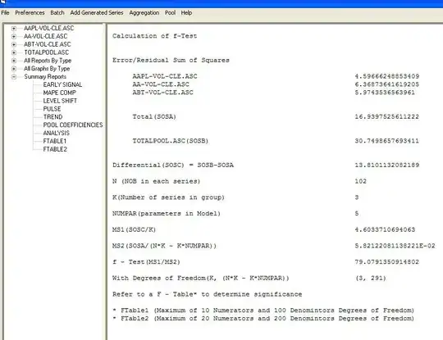The height and width of the screenshot is (340, 443).
Task: Click the FTable2 footnote line
Action: pyautogui.click(x=263, y=319)
